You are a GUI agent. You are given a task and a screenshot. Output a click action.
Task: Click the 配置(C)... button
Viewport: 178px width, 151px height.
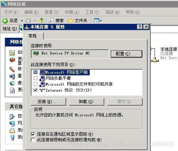point(127,54)
